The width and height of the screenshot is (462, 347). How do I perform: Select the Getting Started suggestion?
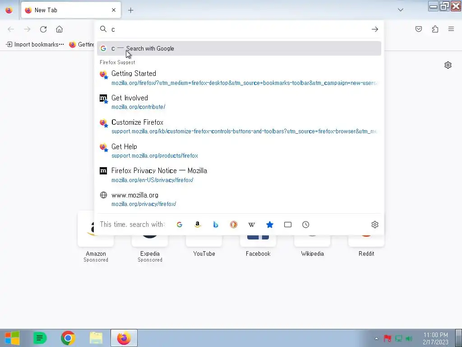point(239,78)
